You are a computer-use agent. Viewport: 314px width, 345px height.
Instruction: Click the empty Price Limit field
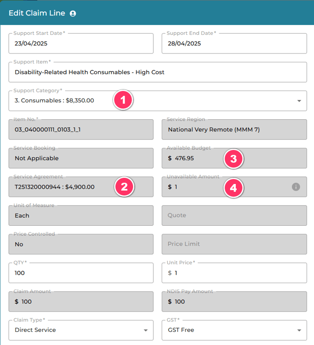pos(234,244)
